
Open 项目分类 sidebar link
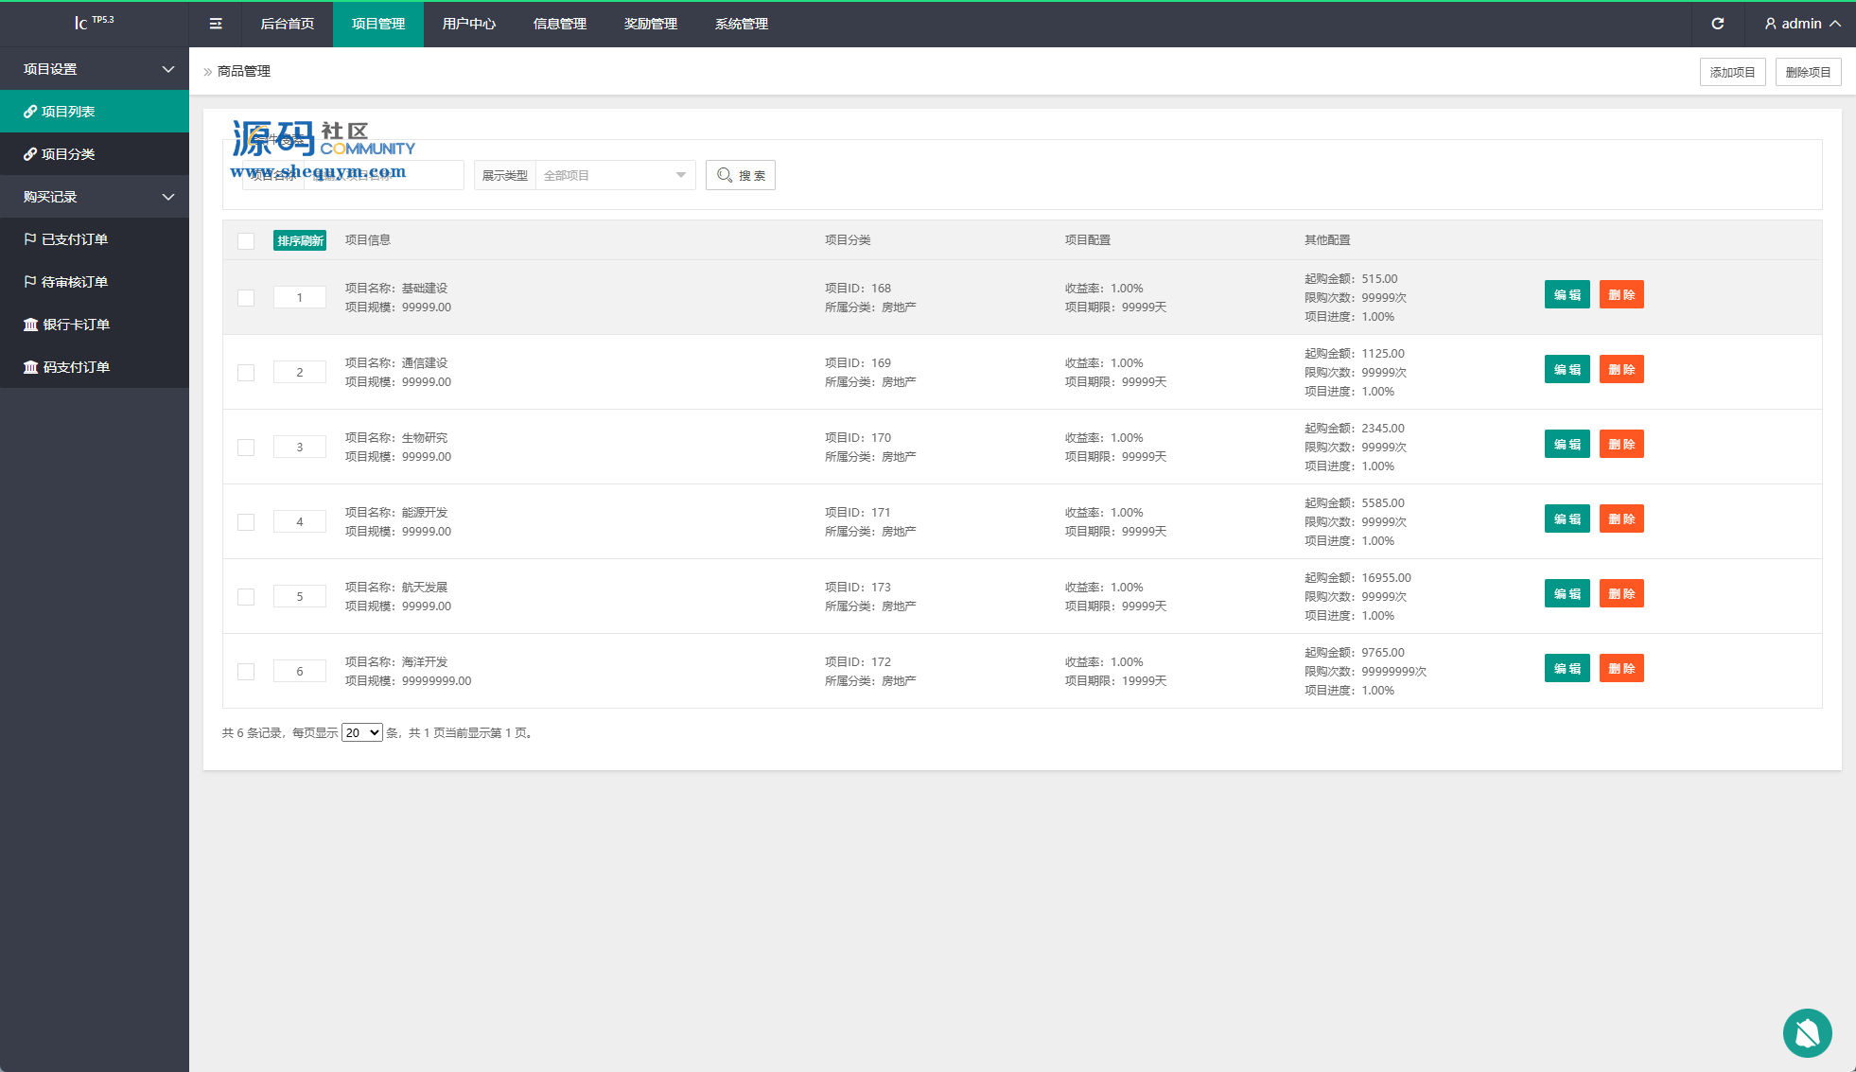click(x=67, y=154)
